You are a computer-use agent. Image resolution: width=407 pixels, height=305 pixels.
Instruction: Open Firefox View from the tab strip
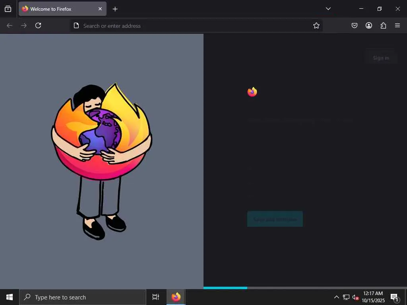coord(8,9)
